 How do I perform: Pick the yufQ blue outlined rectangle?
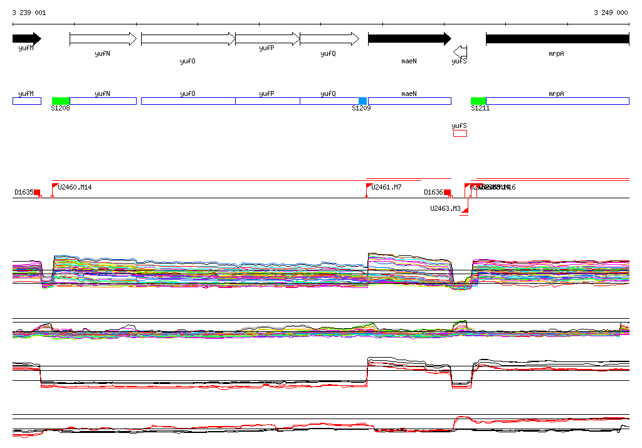(x=330, y=101)
